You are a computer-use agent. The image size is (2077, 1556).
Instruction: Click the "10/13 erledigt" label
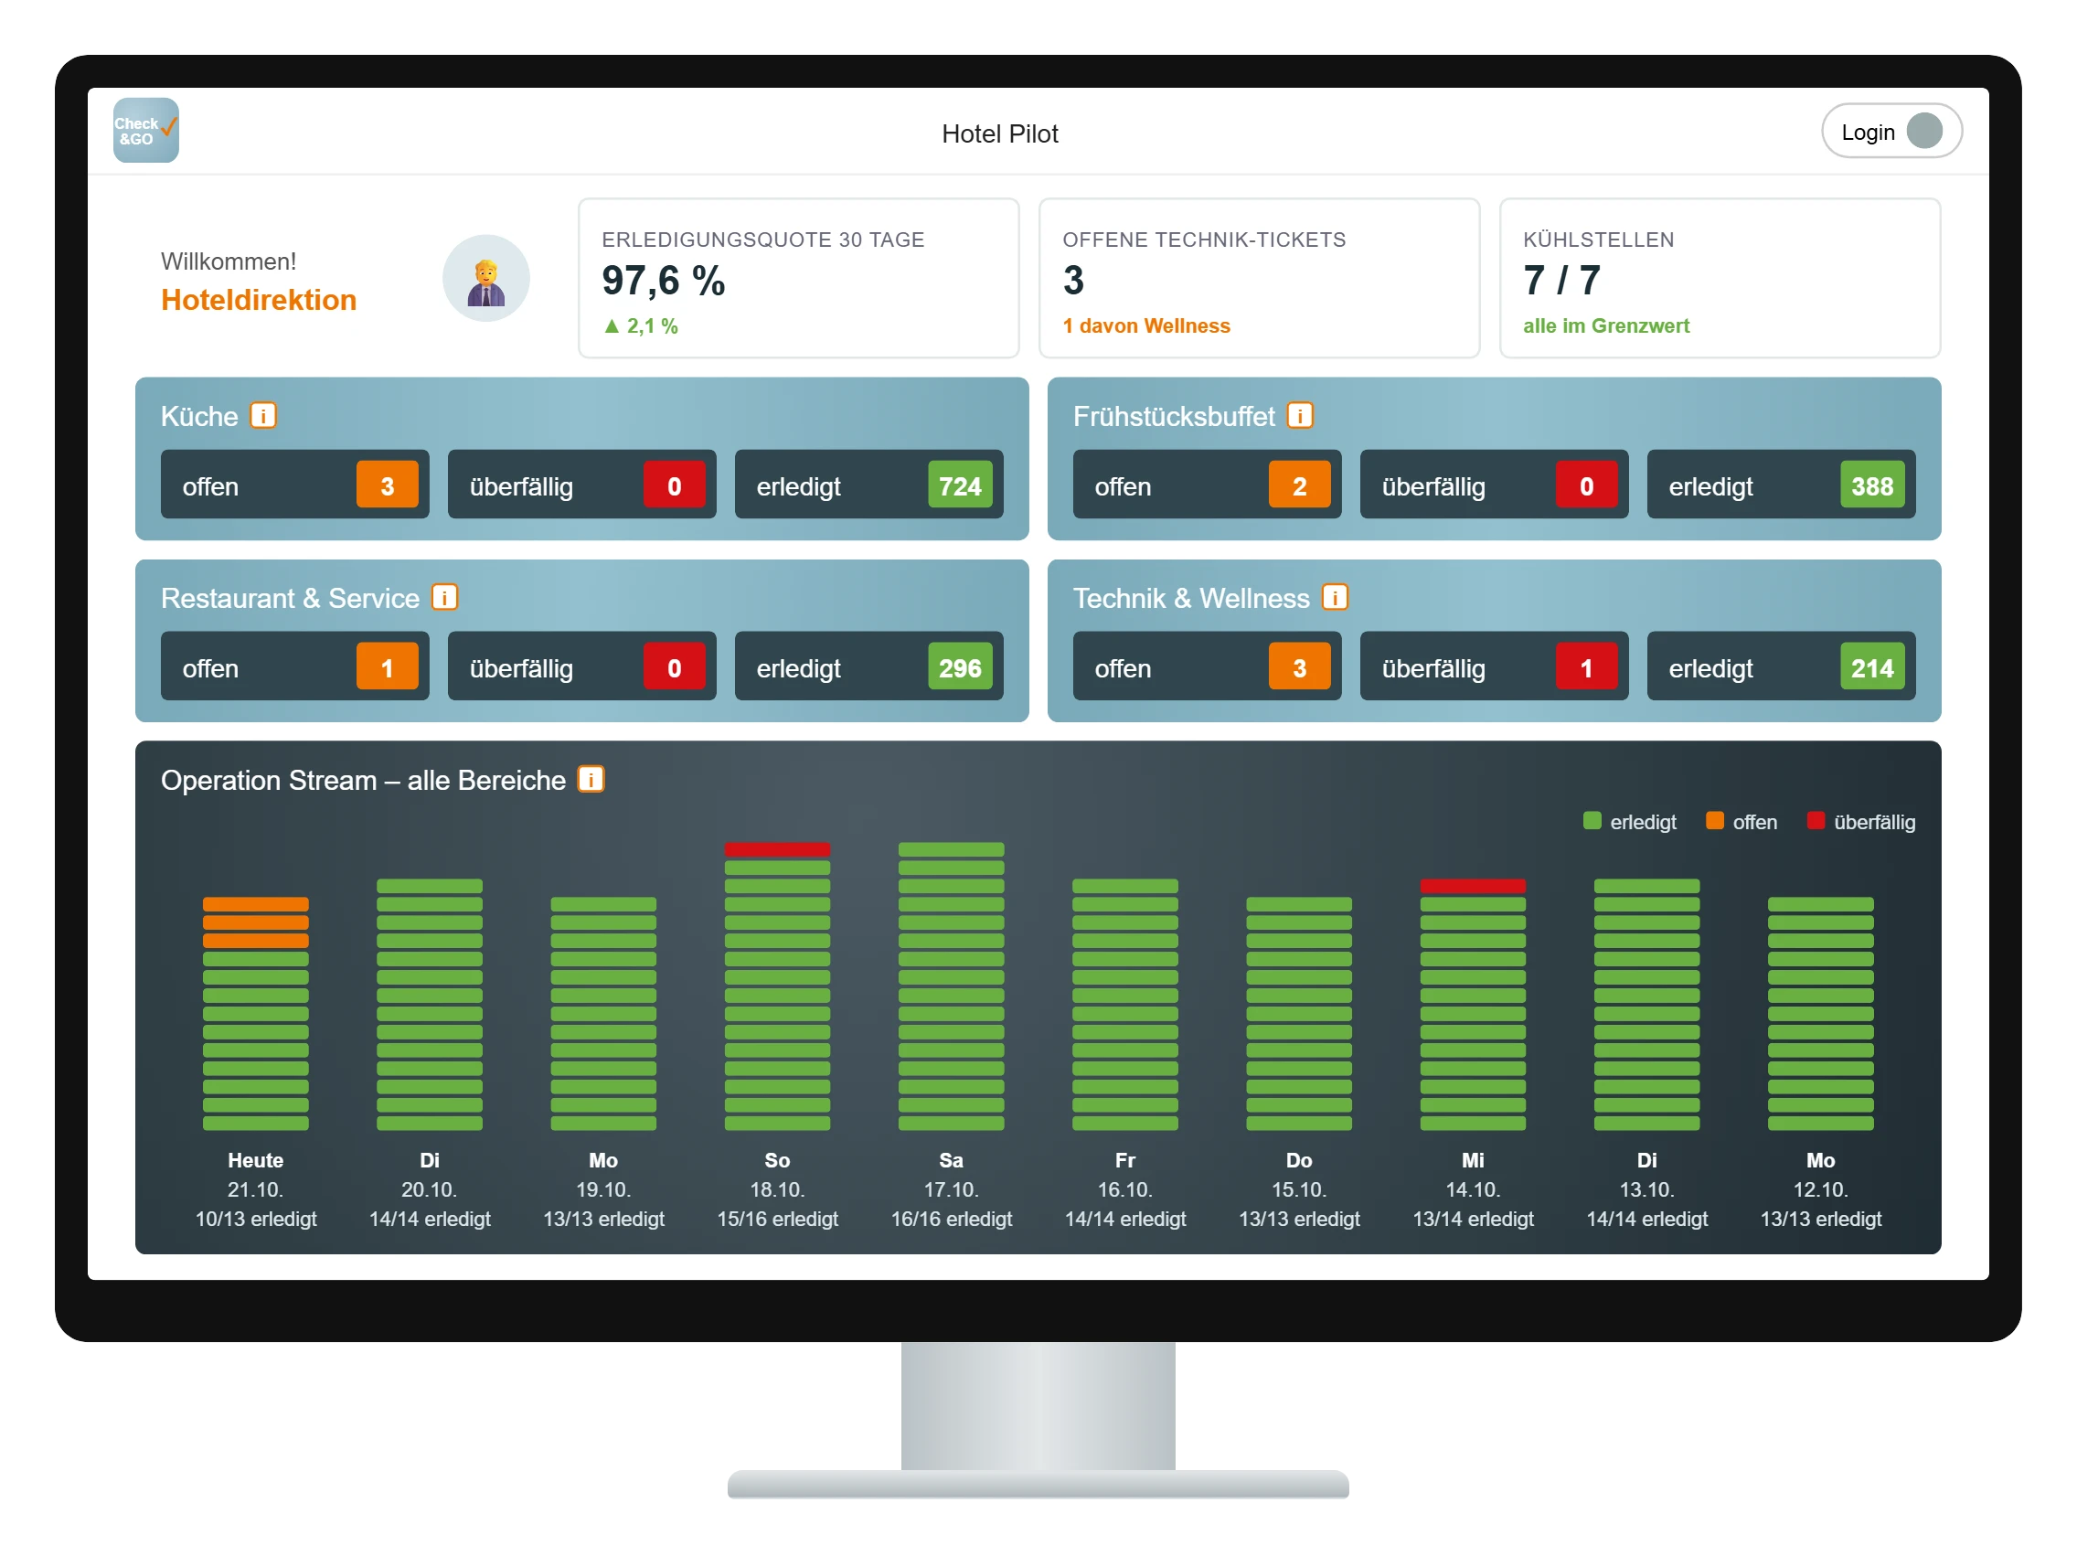click(x=255, y=1219)
